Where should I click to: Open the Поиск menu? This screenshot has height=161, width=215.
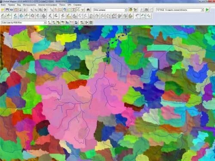[x=62, y=5]
